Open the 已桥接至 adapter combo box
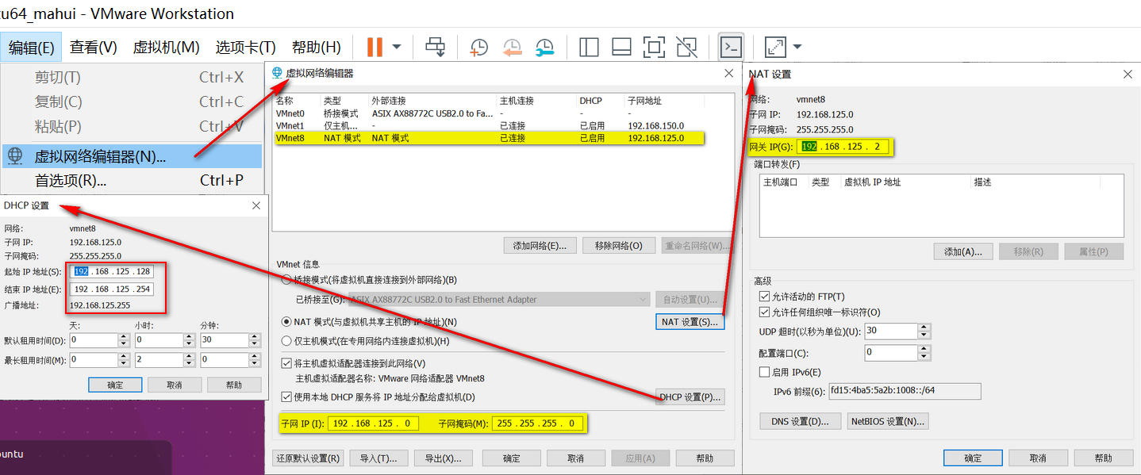The width and height of the screenshot is (1141, 475). pos(498,300)
